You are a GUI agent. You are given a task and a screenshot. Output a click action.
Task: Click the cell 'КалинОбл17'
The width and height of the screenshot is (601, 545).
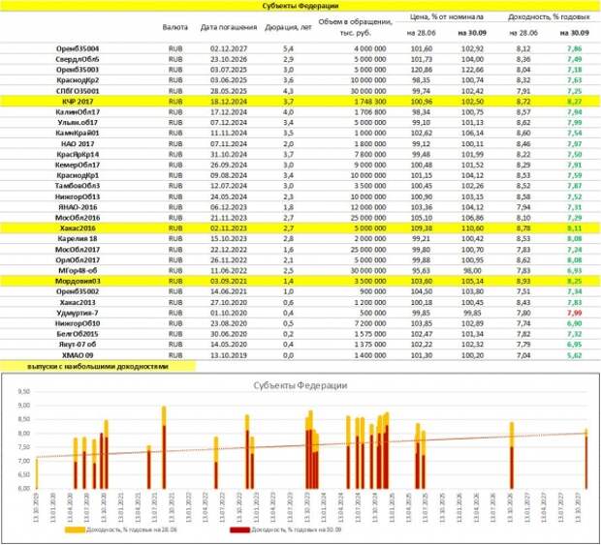pyautogui.click(x=78, y=112)
